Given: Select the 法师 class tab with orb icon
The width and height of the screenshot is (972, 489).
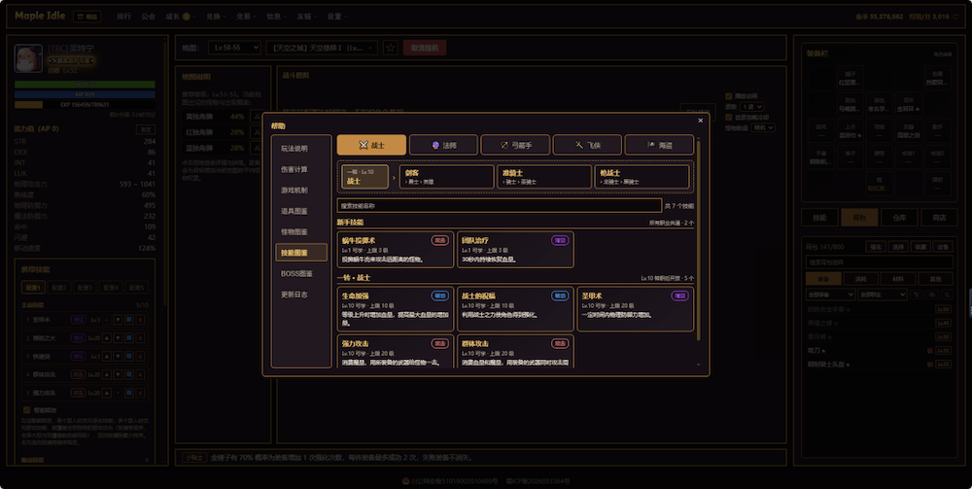Looking at the screenshot, I should click(443, 145).
